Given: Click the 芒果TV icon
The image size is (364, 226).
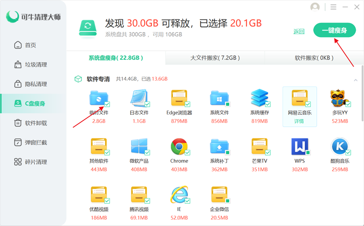Looking at the screenshot, I should pyautogui.click(x=259, y=146).
